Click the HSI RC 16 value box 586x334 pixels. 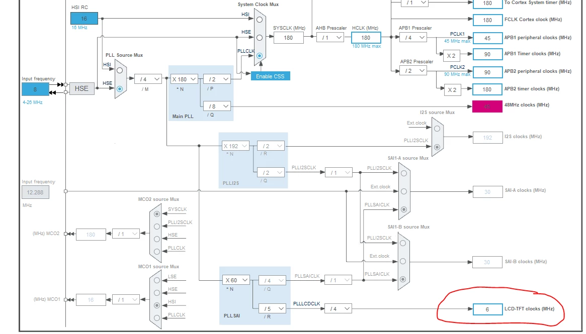(84, 18)
